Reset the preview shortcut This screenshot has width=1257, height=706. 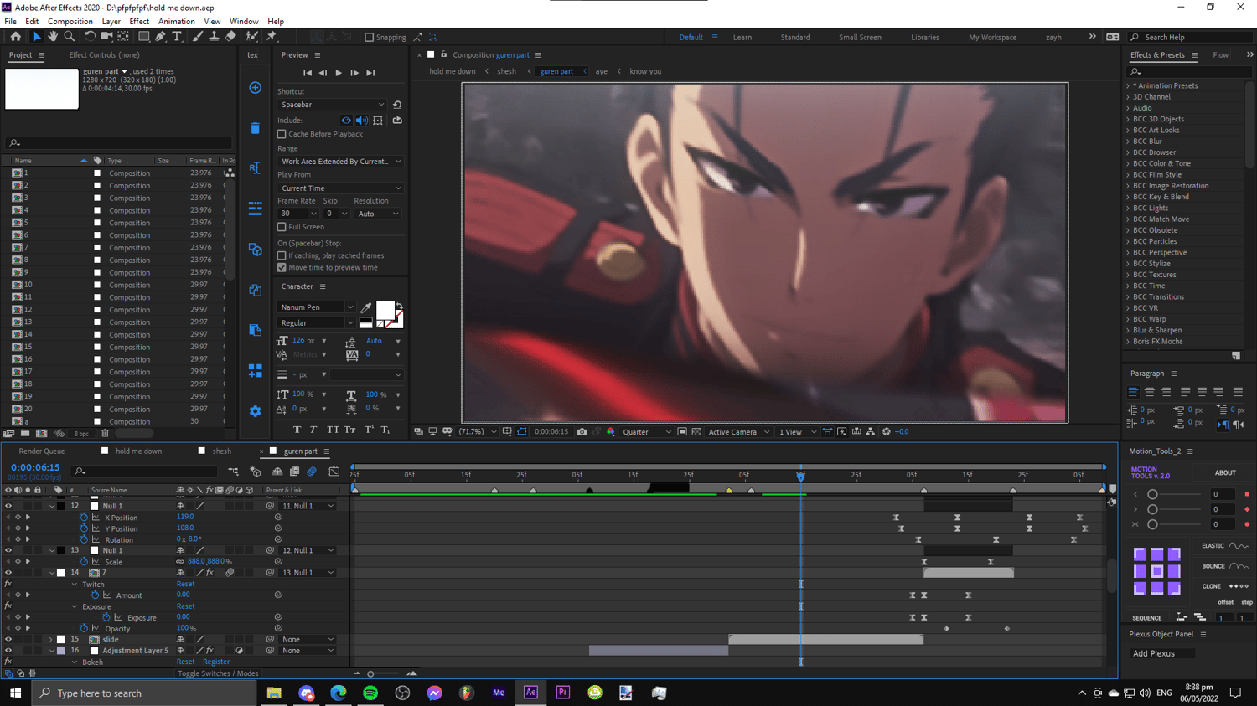click(x=397, y=105)
